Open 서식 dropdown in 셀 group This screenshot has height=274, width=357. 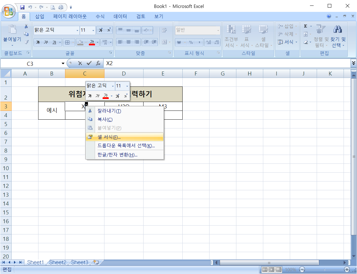tap(288, 42)
